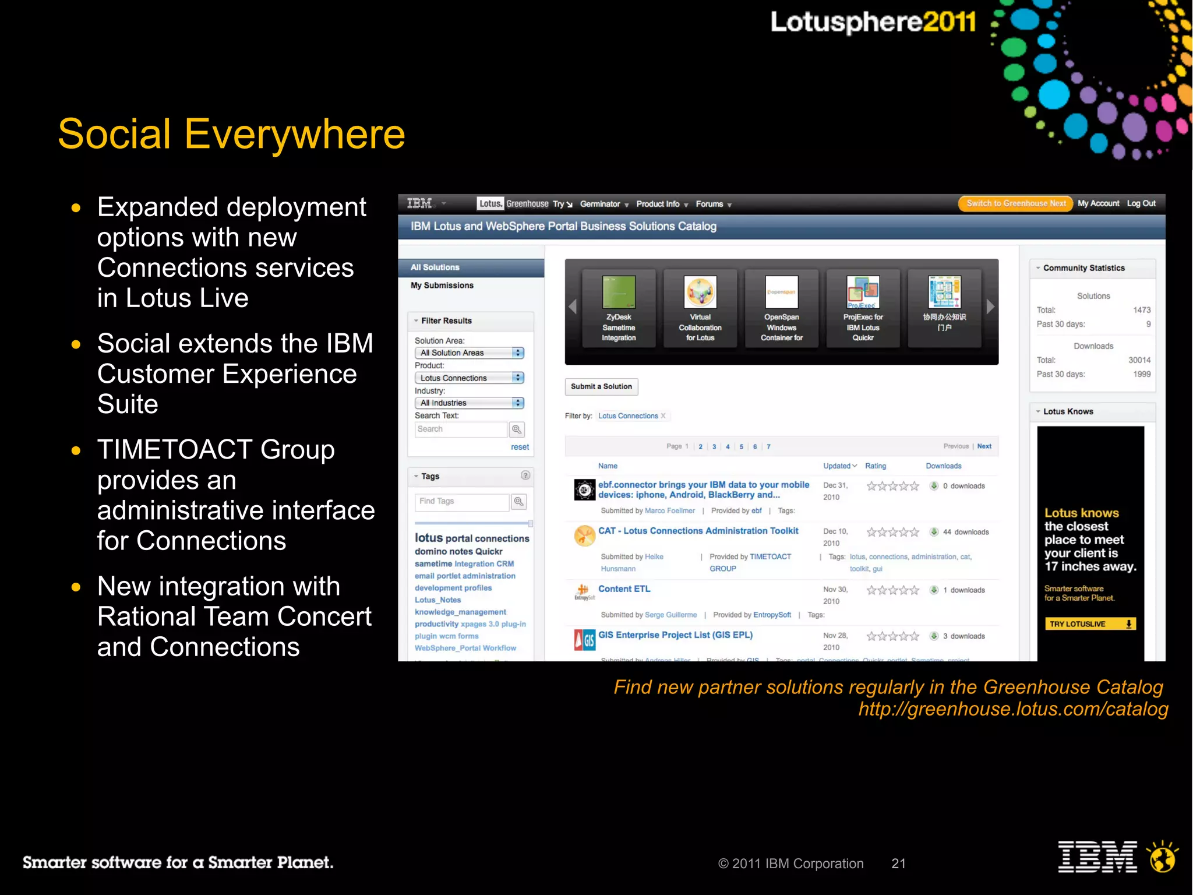Click the IBM logo in the top bar
The width and height of the screenshot is (1193, 895).
(419, 203)
